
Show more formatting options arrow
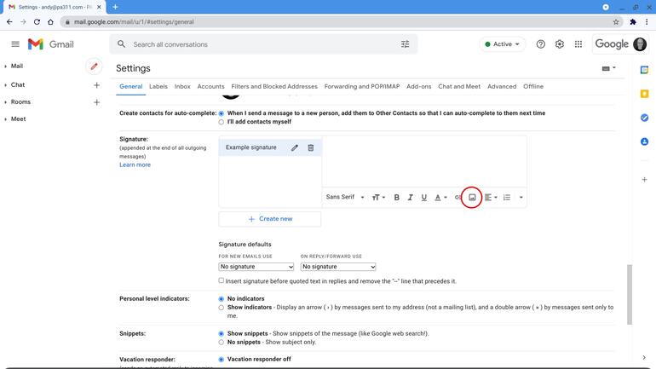pos(521,198)
